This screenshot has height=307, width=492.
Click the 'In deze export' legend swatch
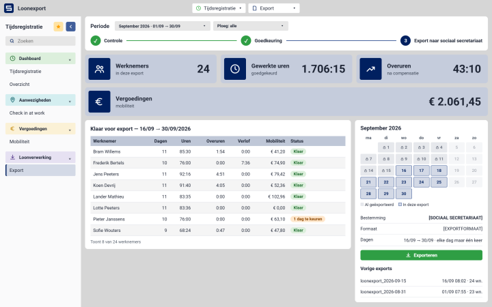coord(400,205)
